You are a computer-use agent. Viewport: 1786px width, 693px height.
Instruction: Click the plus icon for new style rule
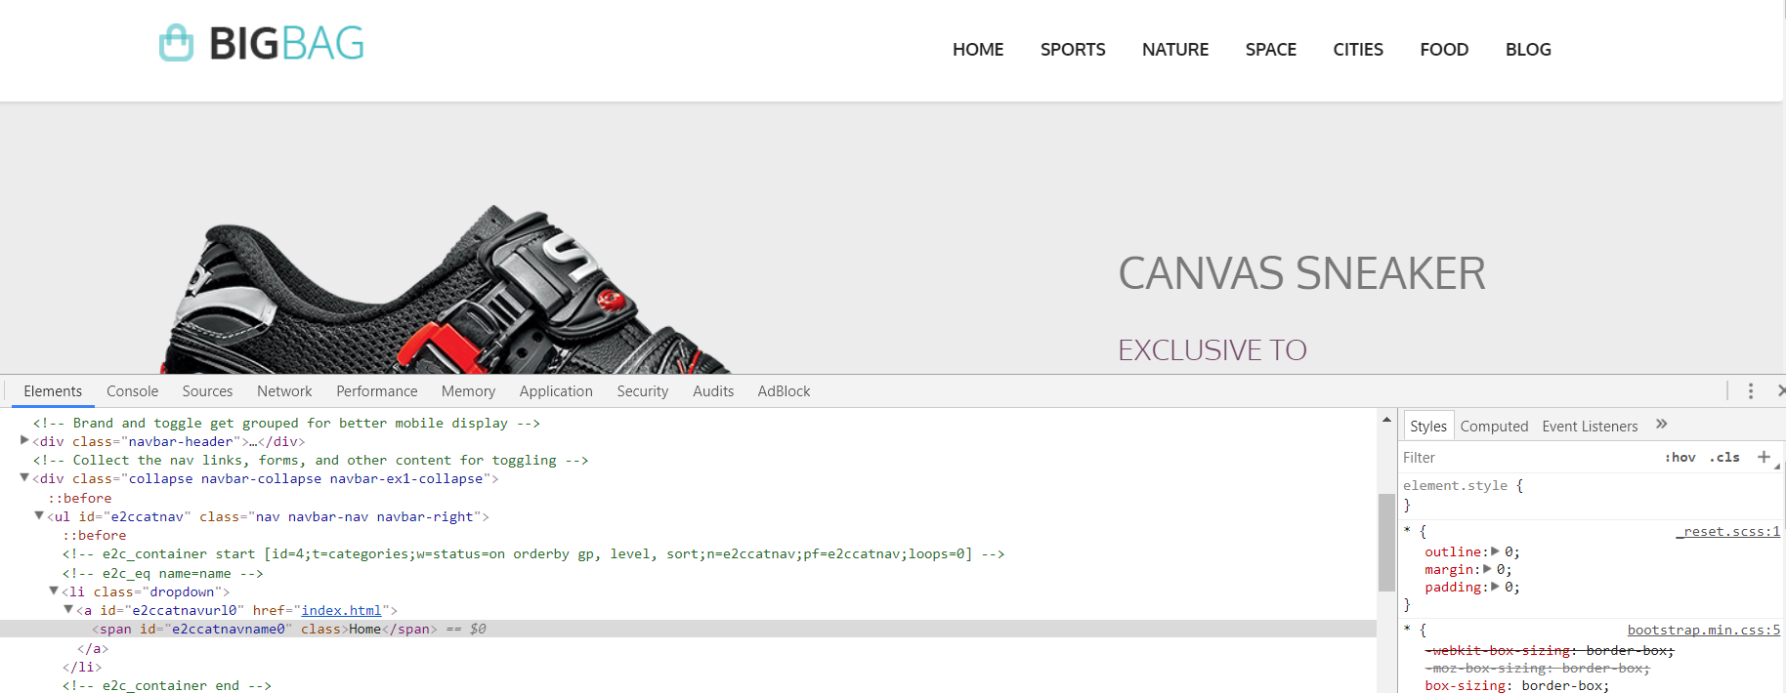tap(1764, 457)
